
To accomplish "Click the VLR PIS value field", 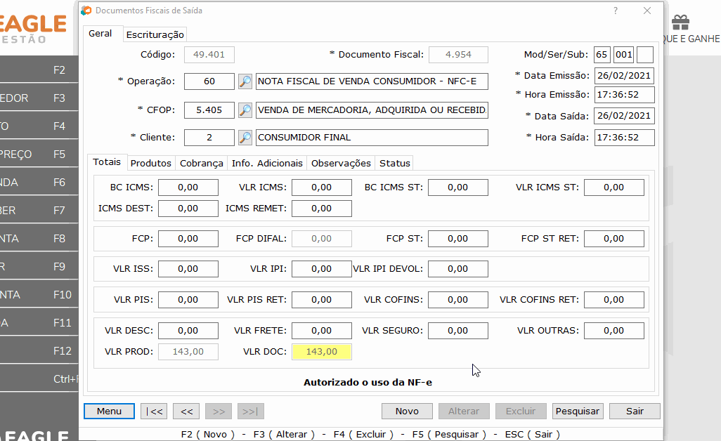I will pos(188,300).
